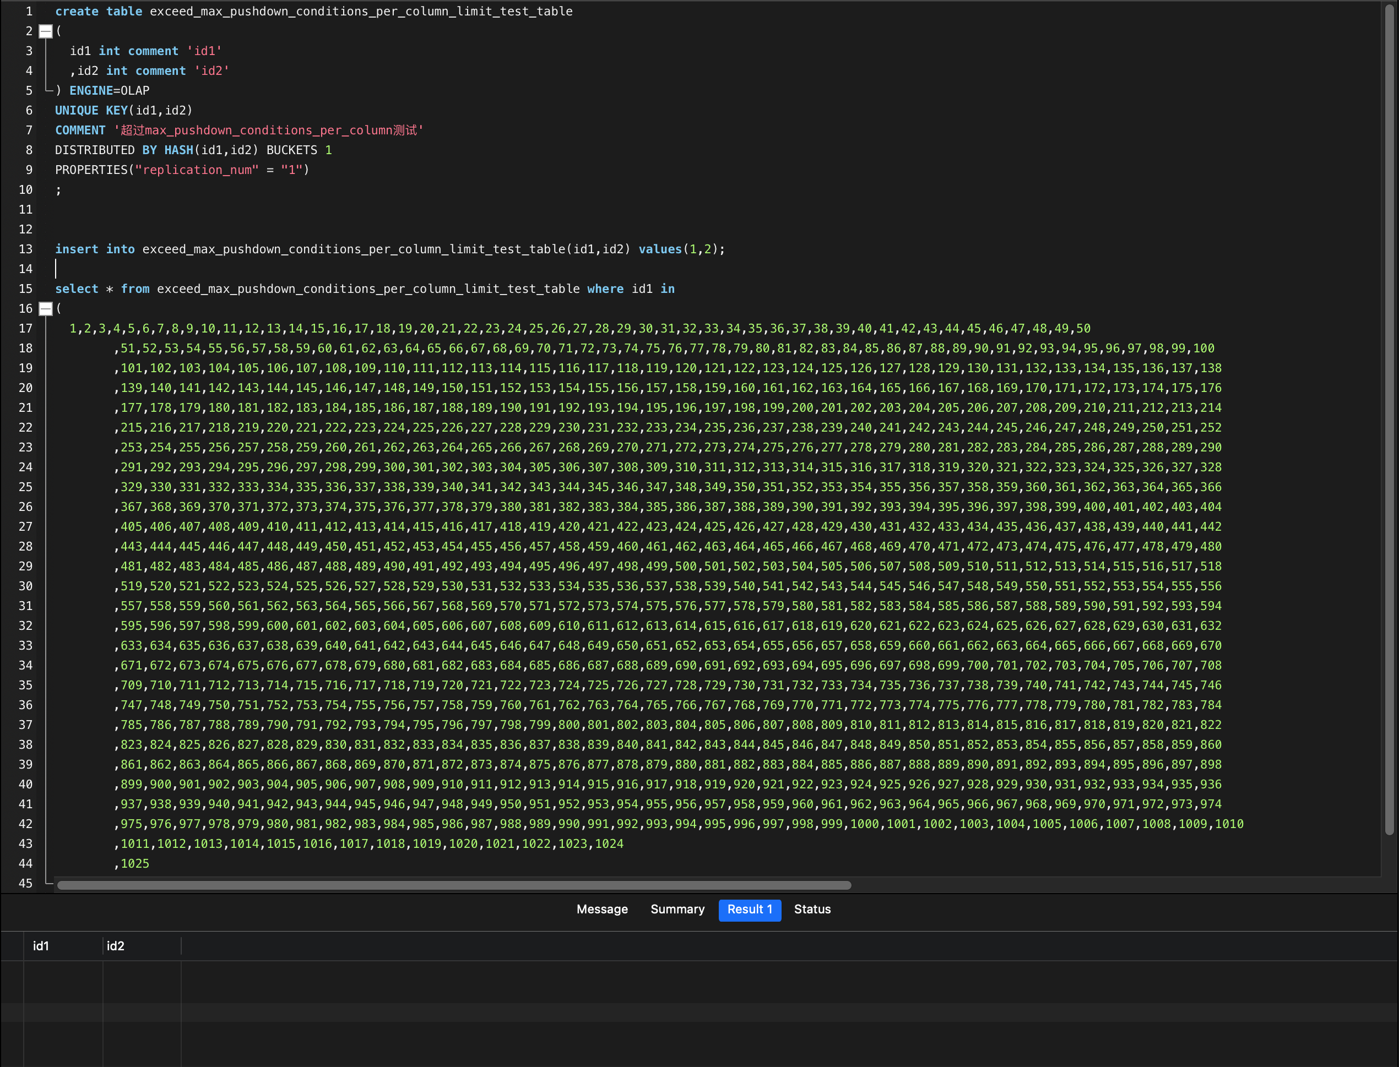Click line number 13 in the gutter
This screenshot has width=1399, height=1067.
pos(25,249)
